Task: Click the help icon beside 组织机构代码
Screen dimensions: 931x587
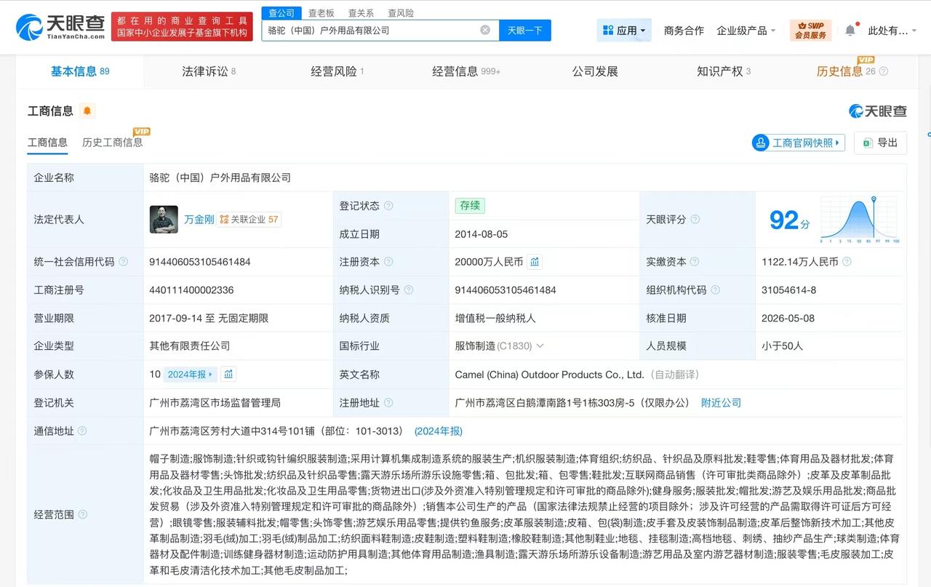Action: pos(716,290)
